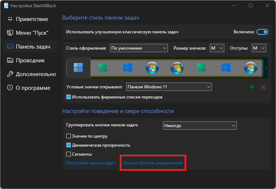Select the Windows 11 start button style

(78, 68)
